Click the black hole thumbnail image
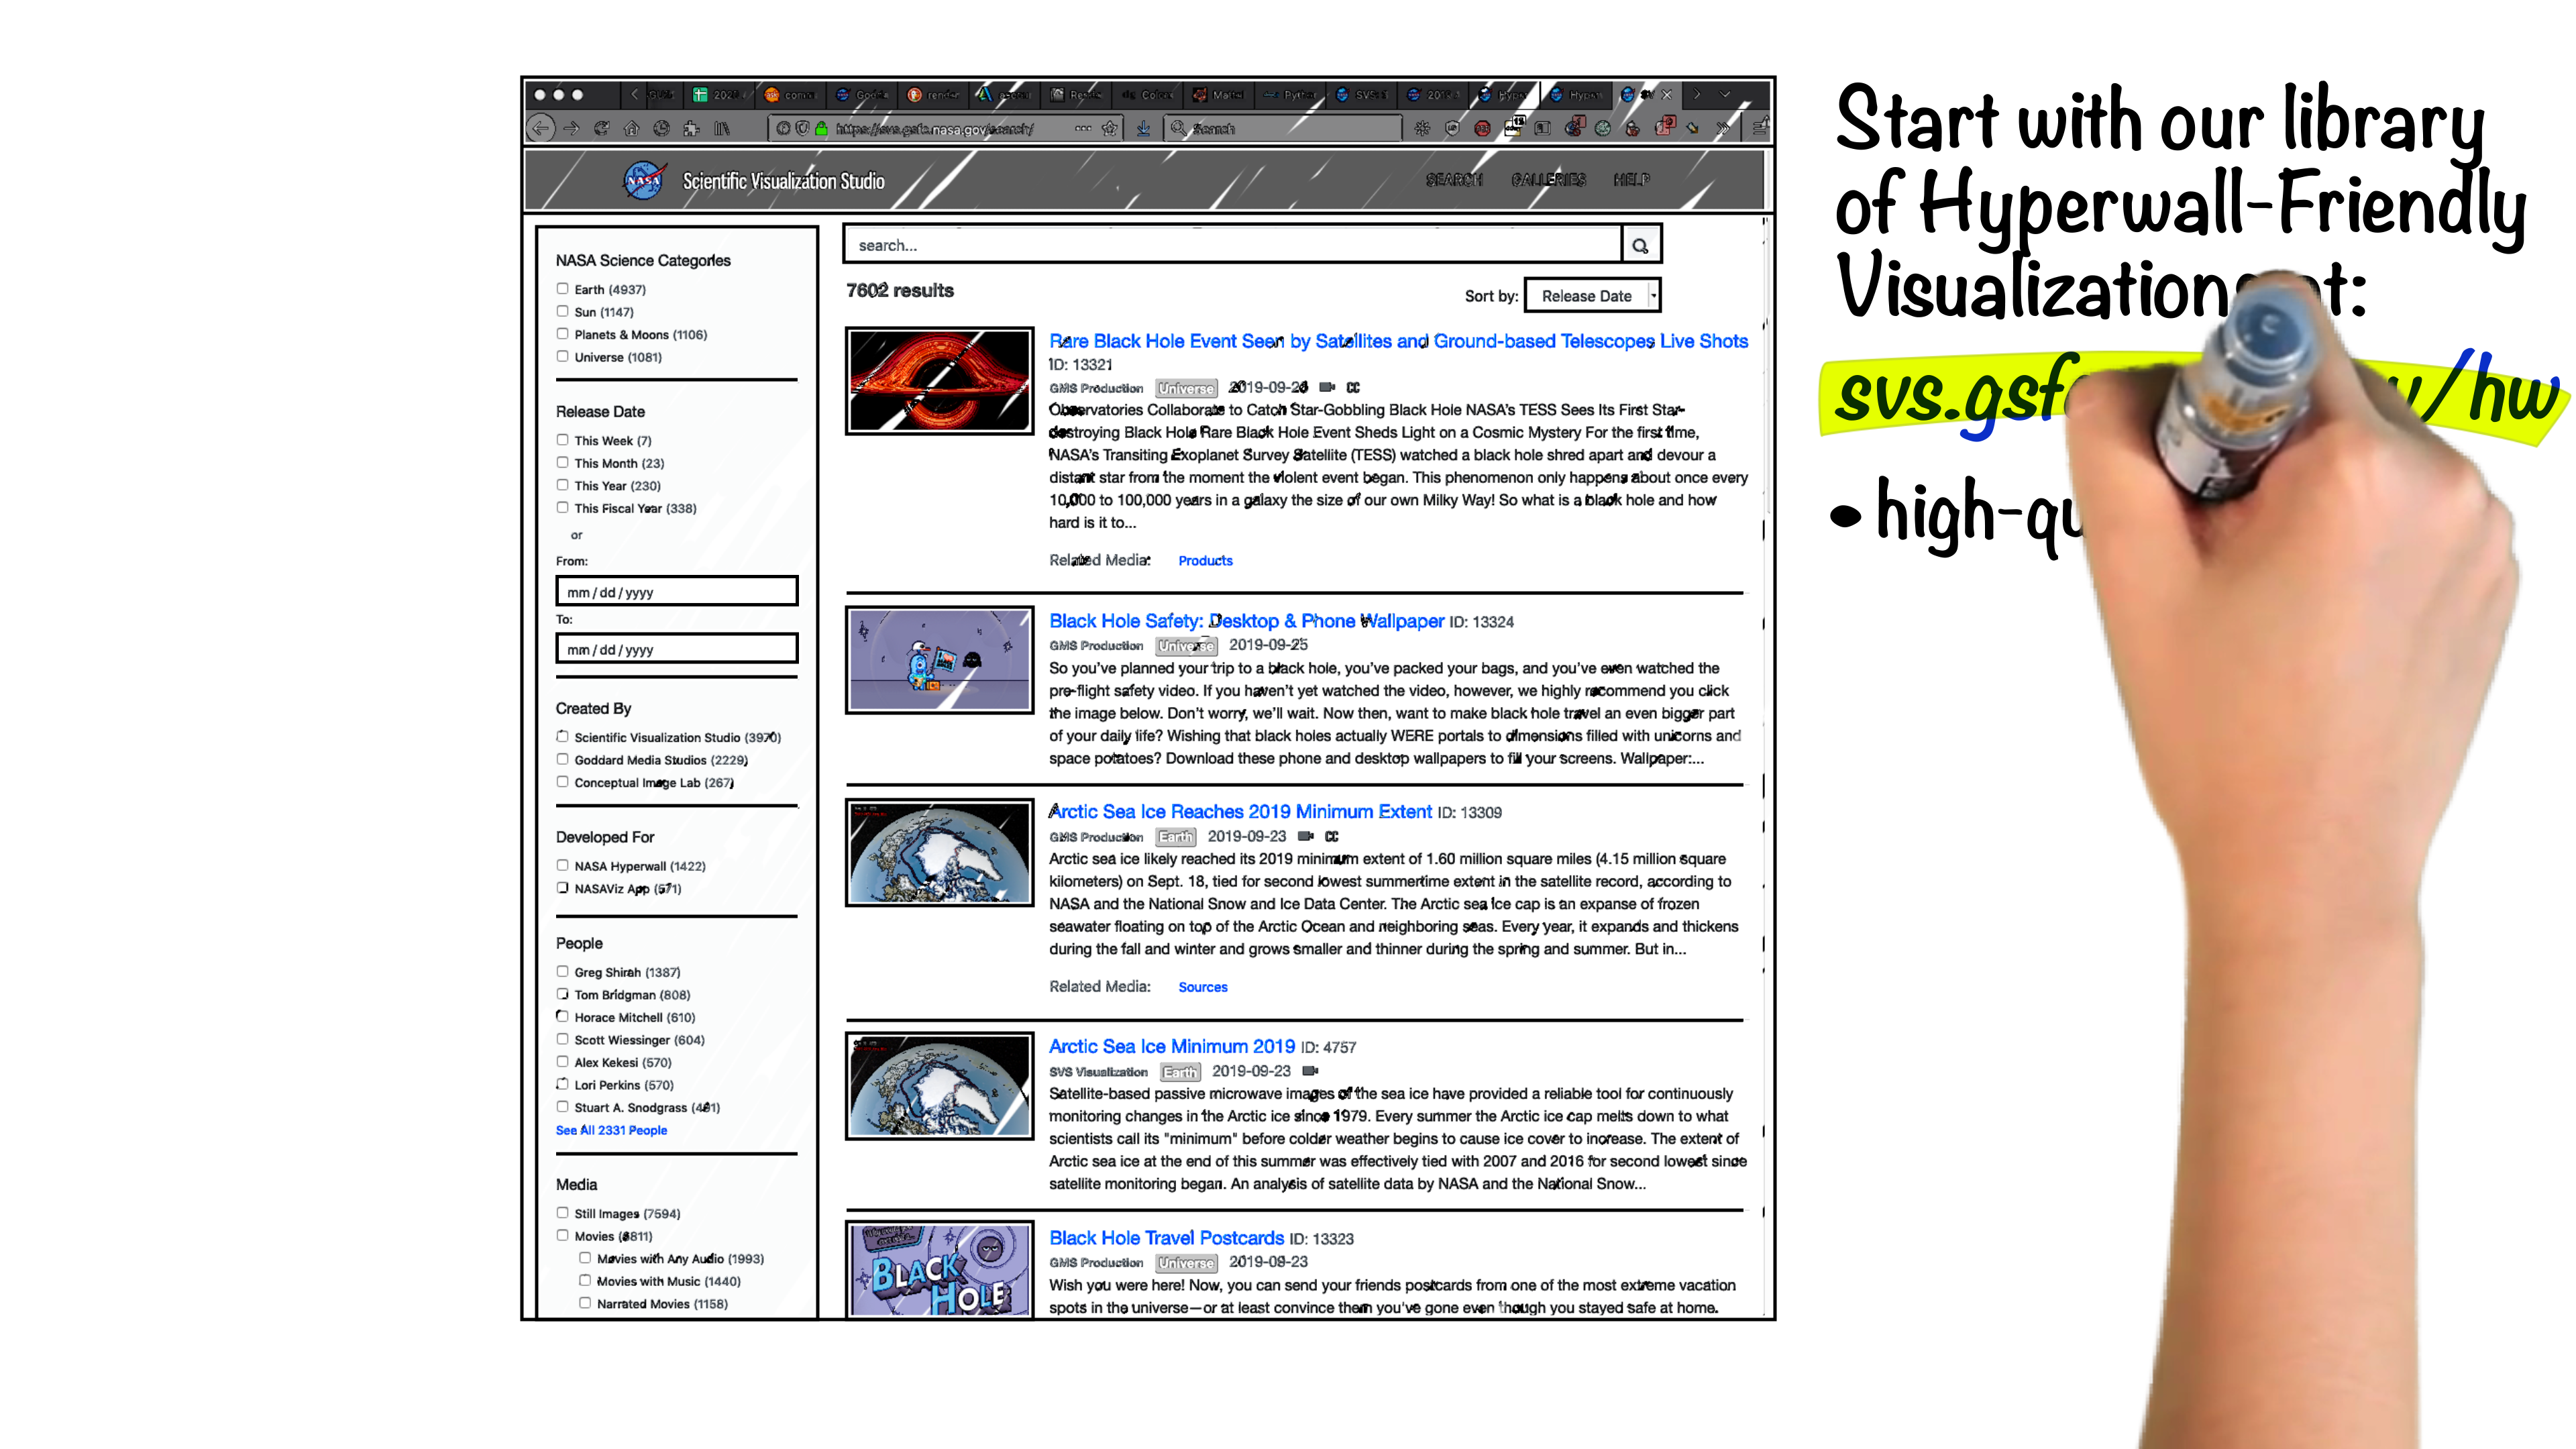 pyautogui.click(x=939, y=381)
